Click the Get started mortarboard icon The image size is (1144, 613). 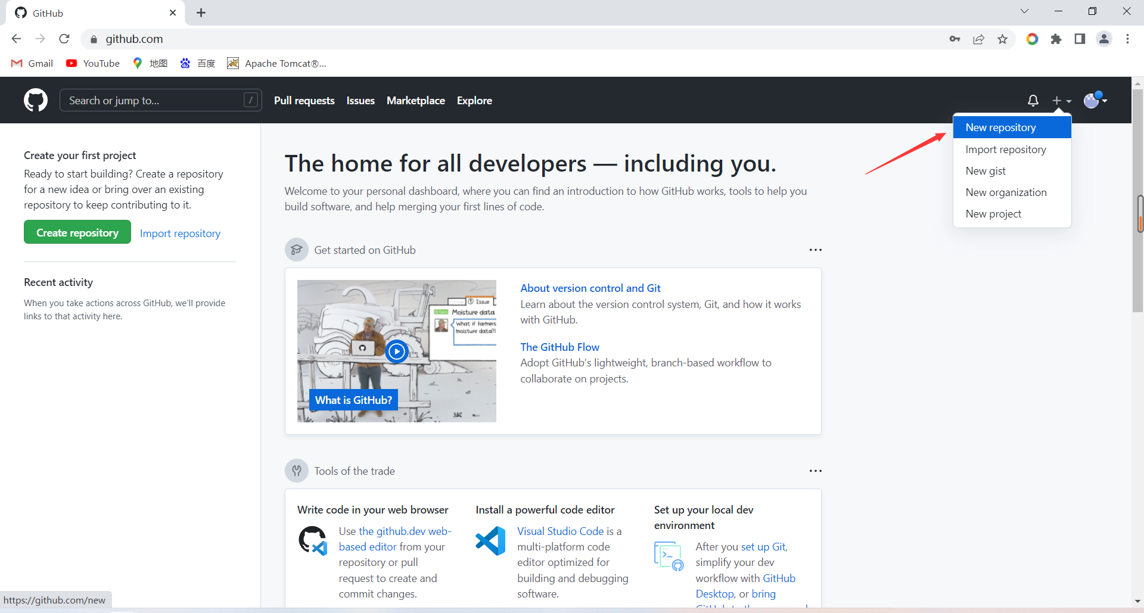pos(297,250)
